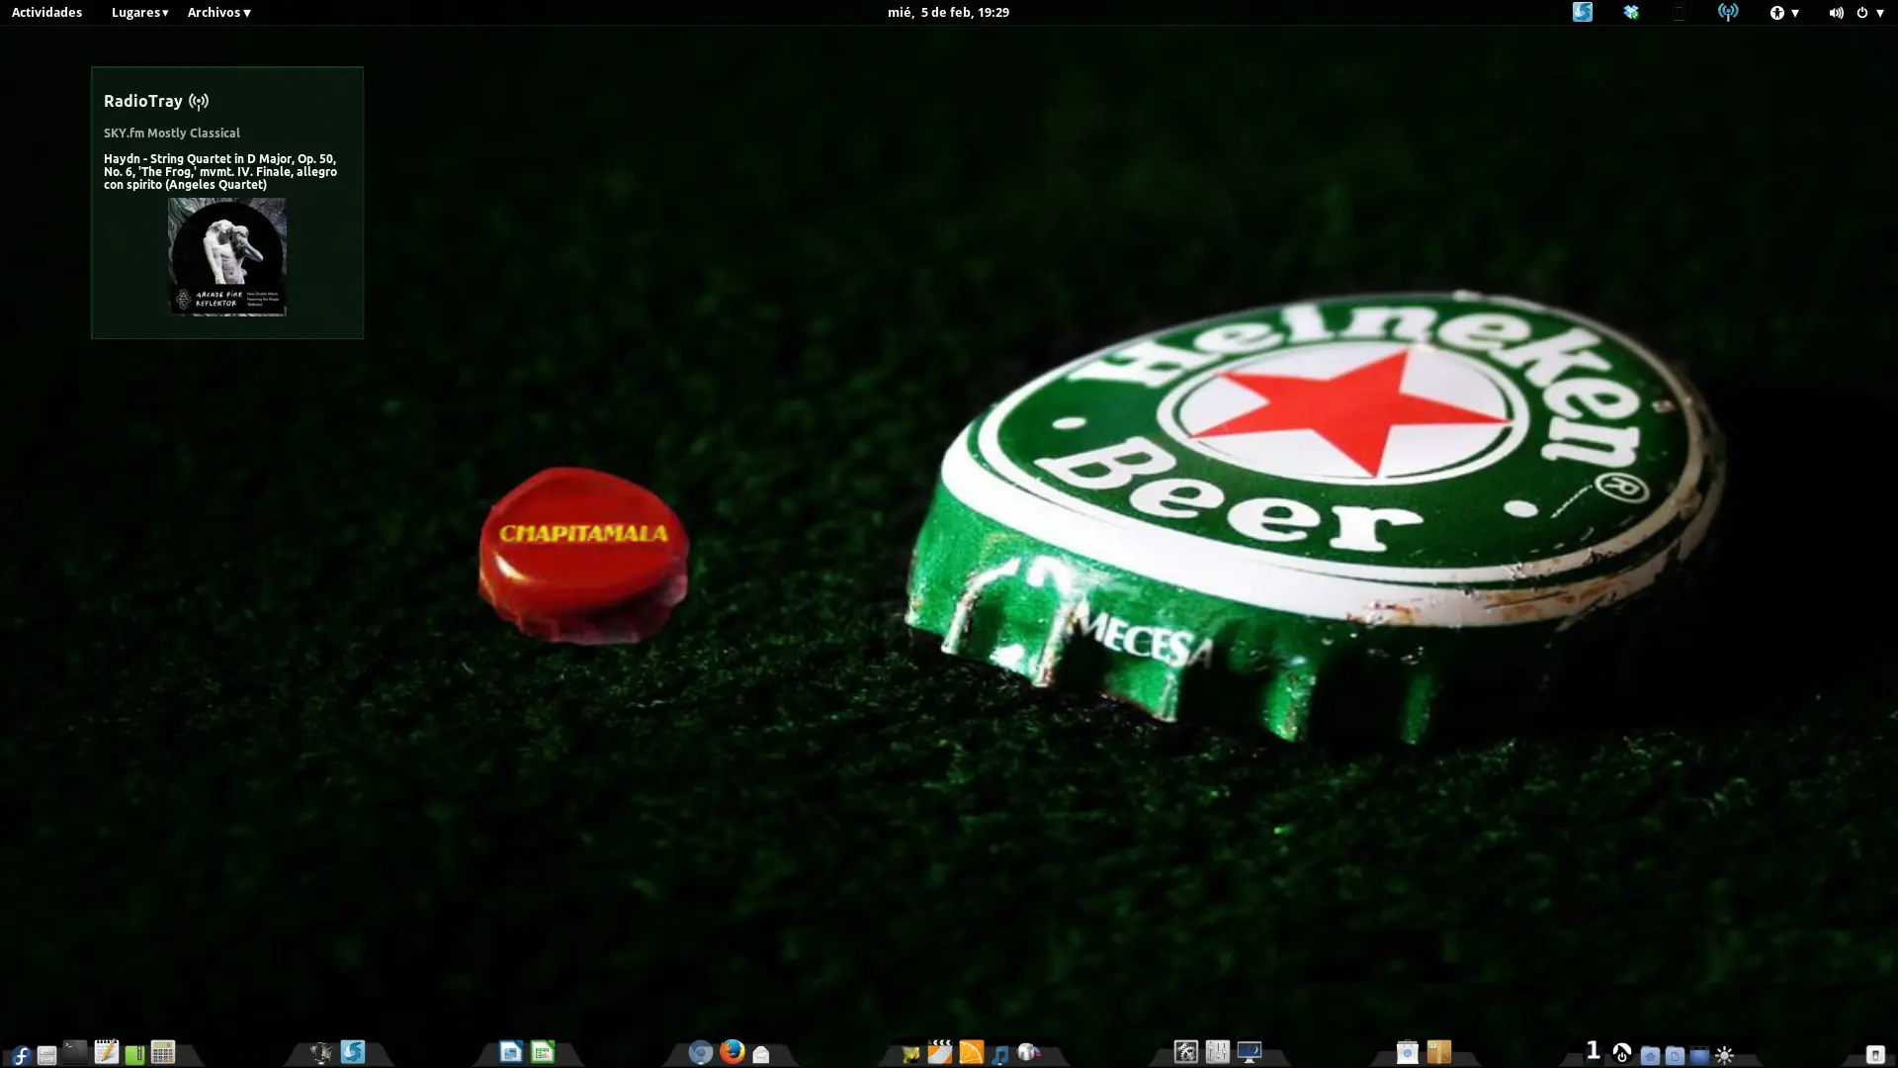Image resolution: width=1898 pixels, height=1068 pixels.
Task: Expand the Archivos menu
Action: click(x=216, y=12)
